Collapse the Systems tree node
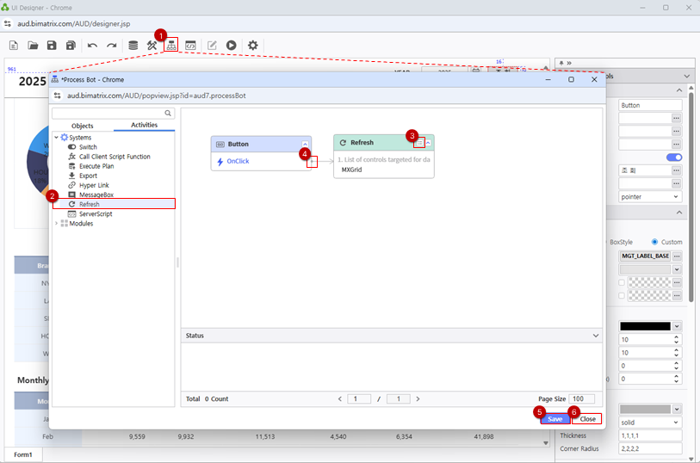Viewport: 700px width, 463px height. tap(56, 138)
